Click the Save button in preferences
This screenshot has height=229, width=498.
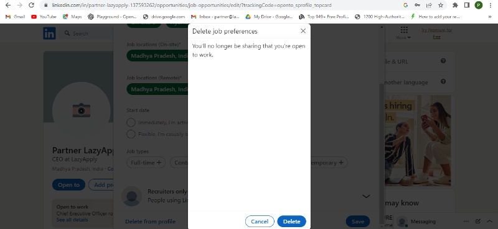tap(357, 222)
